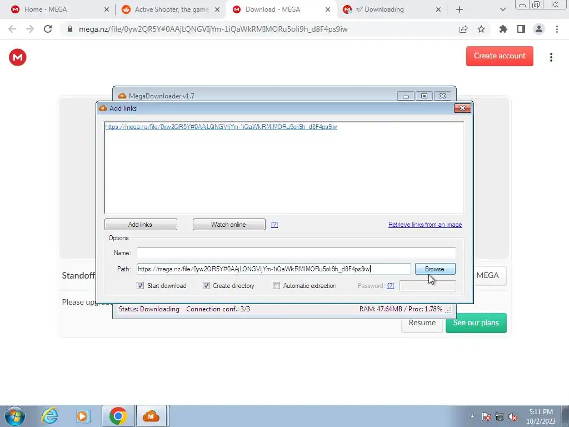Toggle the Start download checkbox
The width and height of the screenshot is (569, 427).
tap(141, 286)
